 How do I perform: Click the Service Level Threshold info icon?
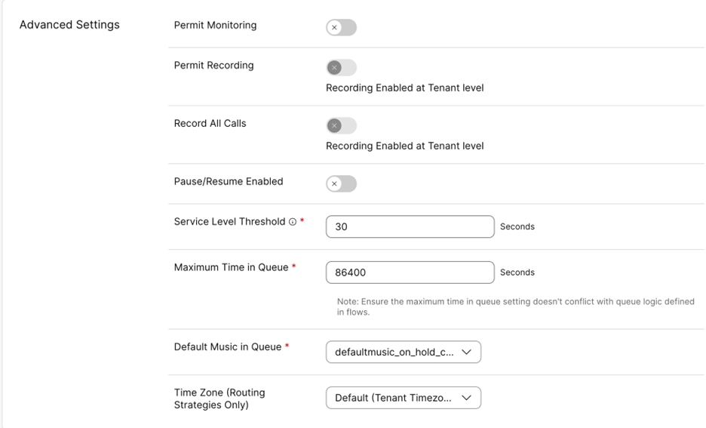[293, 222]
